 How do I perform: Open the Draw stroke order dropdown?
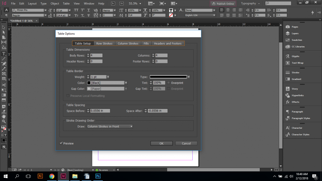tap(131, 126)
